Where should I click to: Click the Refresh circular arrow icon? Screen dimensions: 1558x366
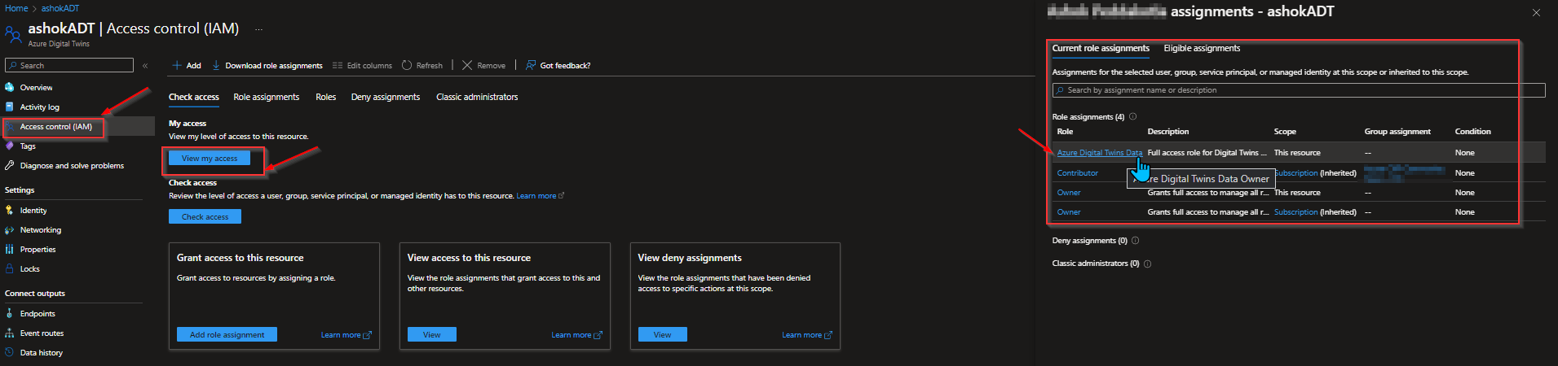[x=407, y=65]
